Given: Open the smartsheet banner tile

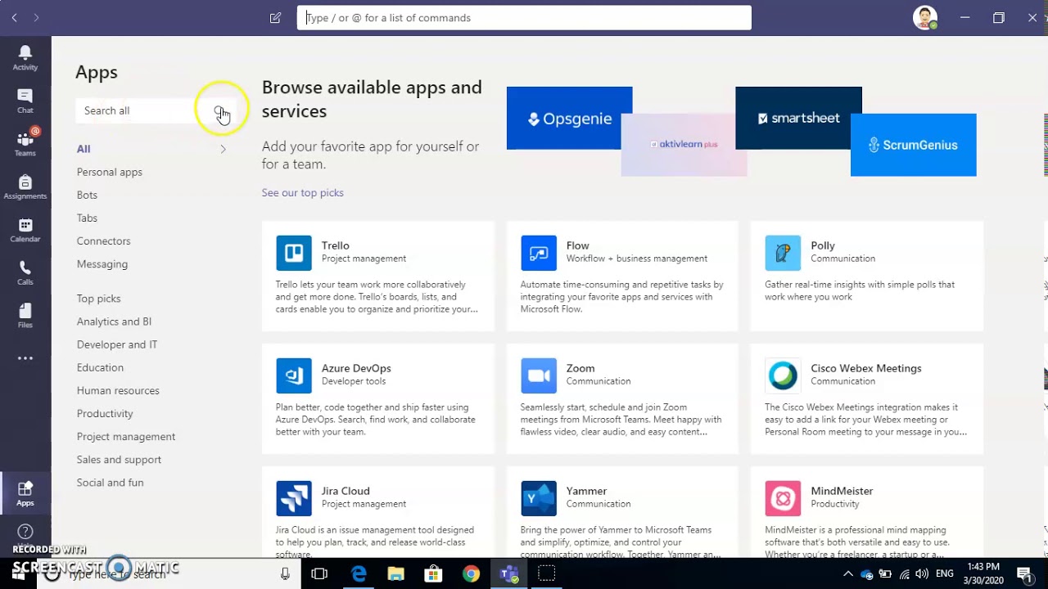Looking at the screenshot, I should point(798,118).
